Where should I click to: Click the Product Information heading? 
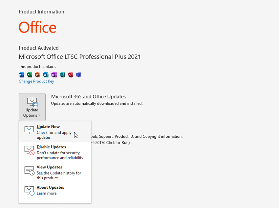point(41,12)
